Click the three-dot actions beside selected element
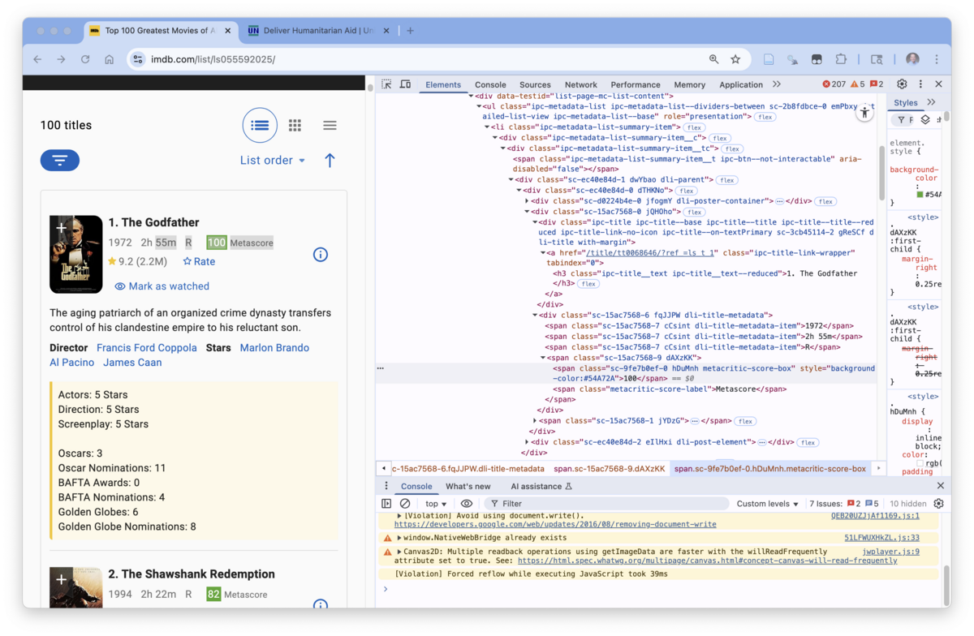Image resolution: width=974 pixels, height=636 pixels. coord(380,368)
